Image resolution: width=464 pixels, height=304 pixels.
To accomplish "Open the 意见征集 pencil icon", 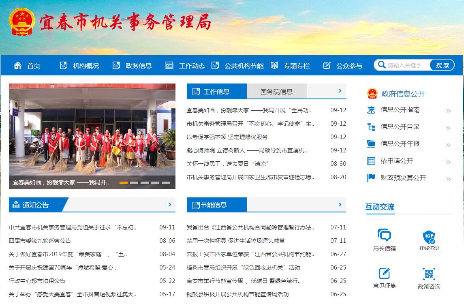I will tap(385, 273).
